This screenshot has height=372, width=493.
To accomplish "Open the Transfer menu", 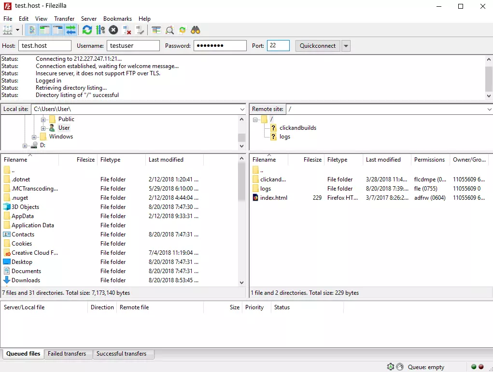I will pyautogui.click(x=64, y=18).
